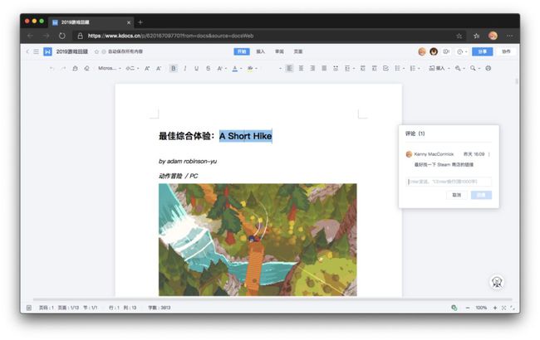Open the outline hamburger menu icon
Viewport: 540px width, 340px height.
37,51
